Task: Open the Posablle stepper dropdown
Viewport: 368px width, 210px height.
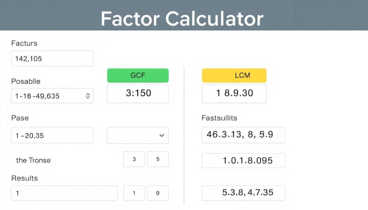Action: pos(52,96)
